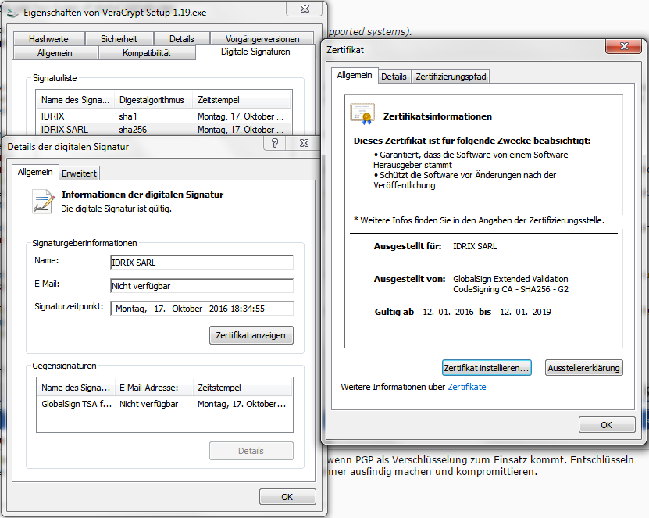Click 'Die digitale Signatur ist gültig.' text
The image size is (649, 518).
116,209
